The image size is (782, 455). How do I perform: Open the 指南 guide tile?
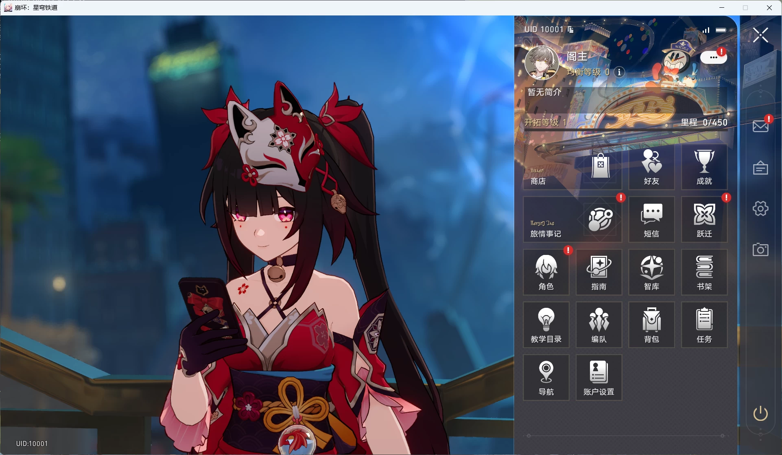599,272
